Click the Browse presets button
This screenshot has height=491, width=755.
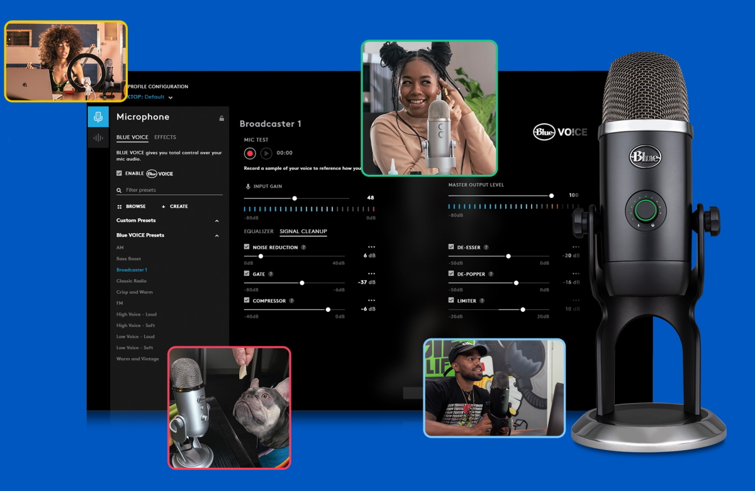131,206
